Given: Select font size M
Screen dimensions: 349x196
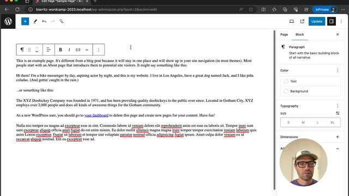Looking at the screenshot, I should pos(303,122).
